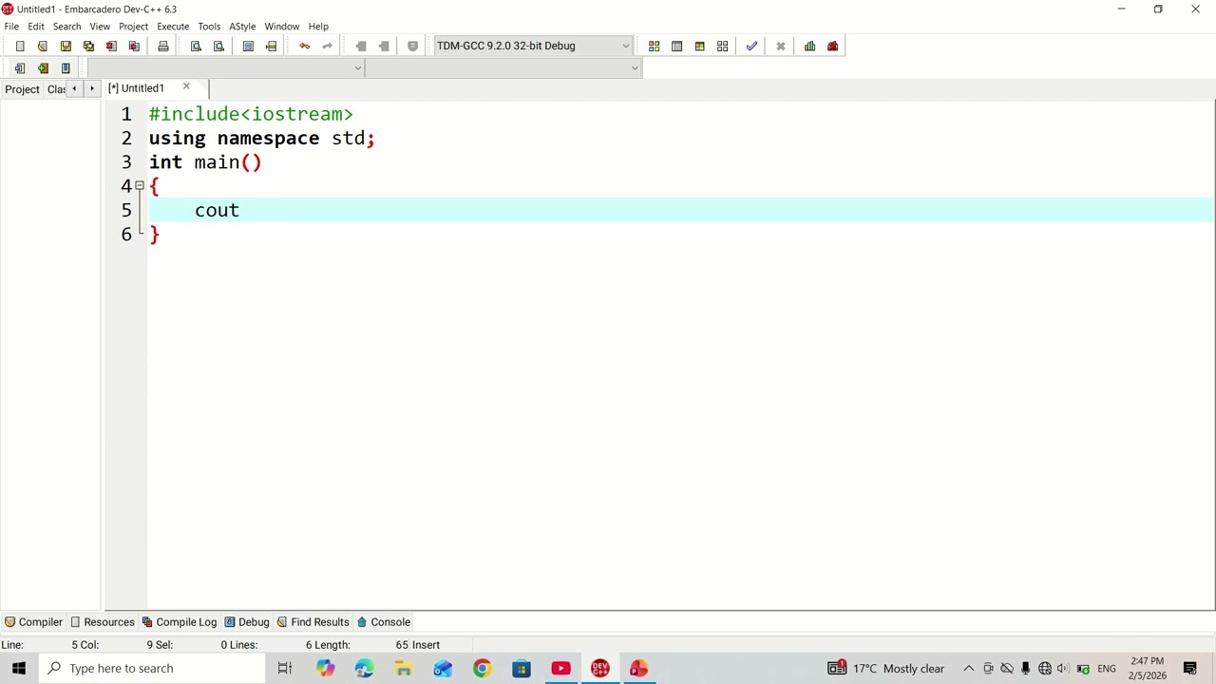
Task: Collapse the code fold at line 4
Action: (x=140, y=186)
